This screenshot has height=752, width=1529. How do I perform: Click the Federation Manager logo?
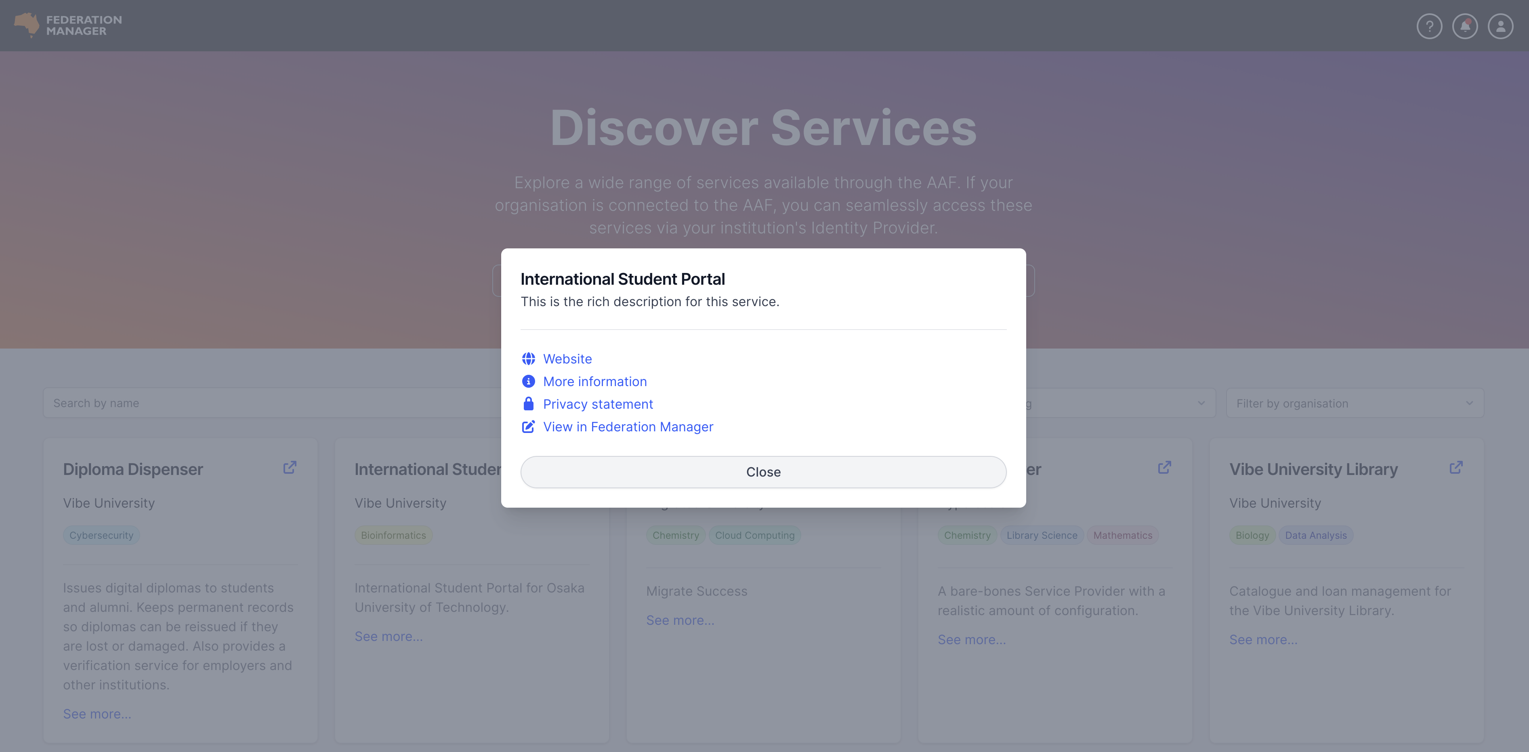point(68,25)
